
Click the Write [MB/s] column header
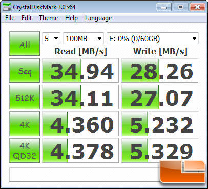click(x=160, y=51)
